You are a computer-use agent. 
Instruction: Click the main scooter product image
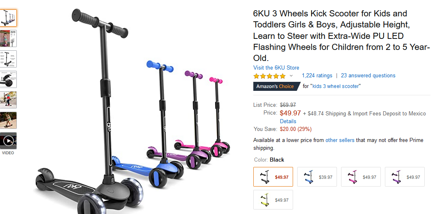pyautogui.click(x=131, y=110)
